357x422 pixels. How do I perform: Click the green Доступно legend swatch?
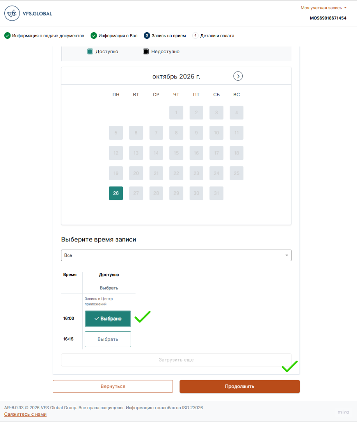90,51
